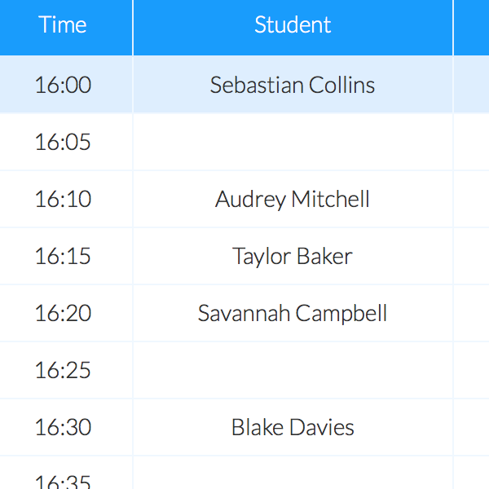Select the 16:15 time cell
Viewport: 489px width, 489px height.
tap(64, 256)
